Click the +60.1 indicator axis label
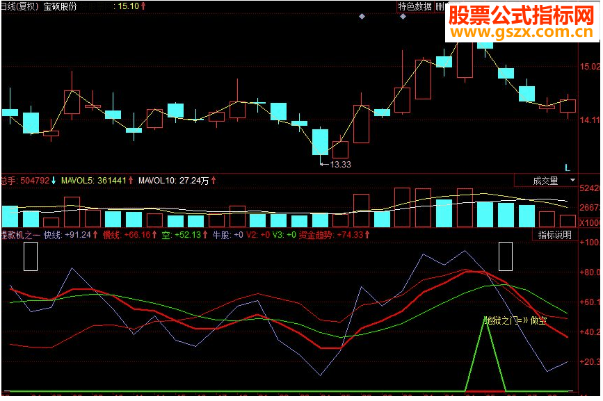 point(589,302)
